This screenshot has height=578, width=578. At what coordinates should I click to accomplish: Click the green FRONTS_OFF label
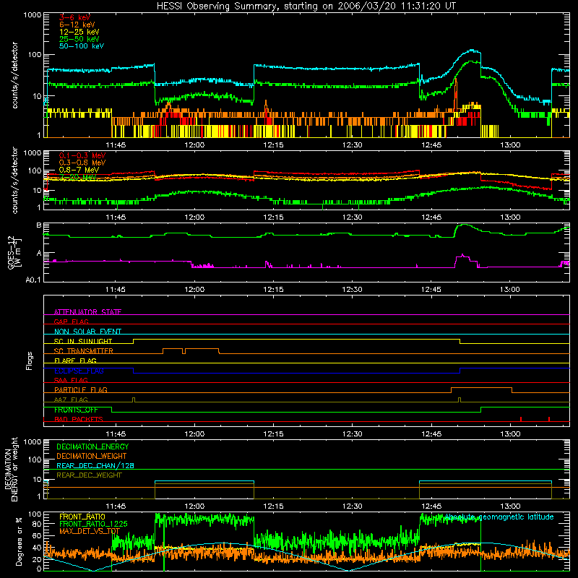(x=76, y=410)
